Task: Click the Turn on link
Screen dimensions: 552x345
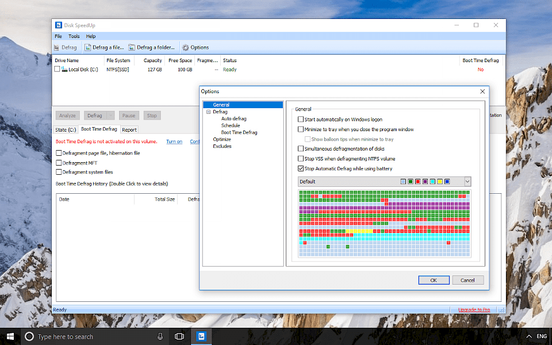Action: click(174, 141)
